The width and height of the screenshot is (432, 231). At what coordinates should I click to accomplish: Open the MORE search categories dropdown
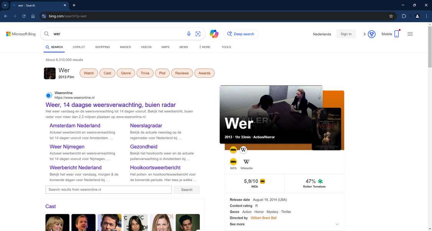204,47
